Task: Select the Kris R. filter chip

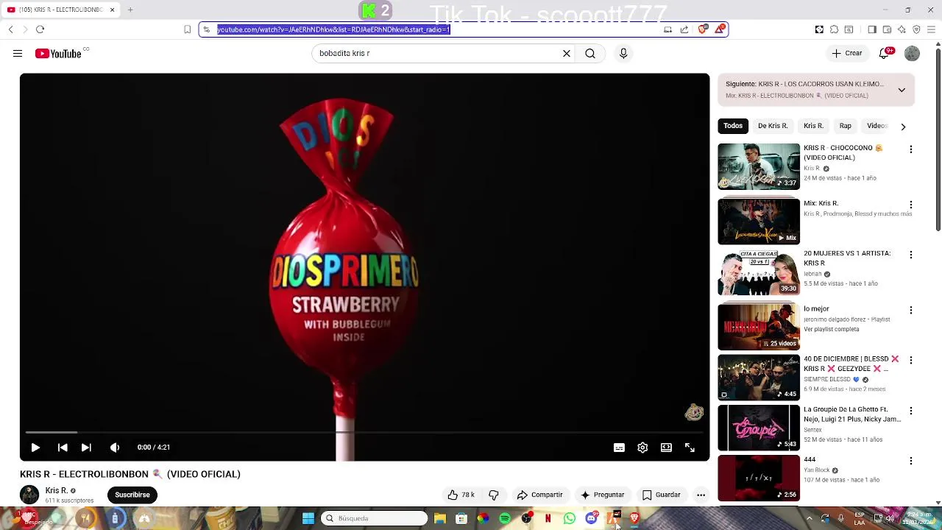Action: 813,126
